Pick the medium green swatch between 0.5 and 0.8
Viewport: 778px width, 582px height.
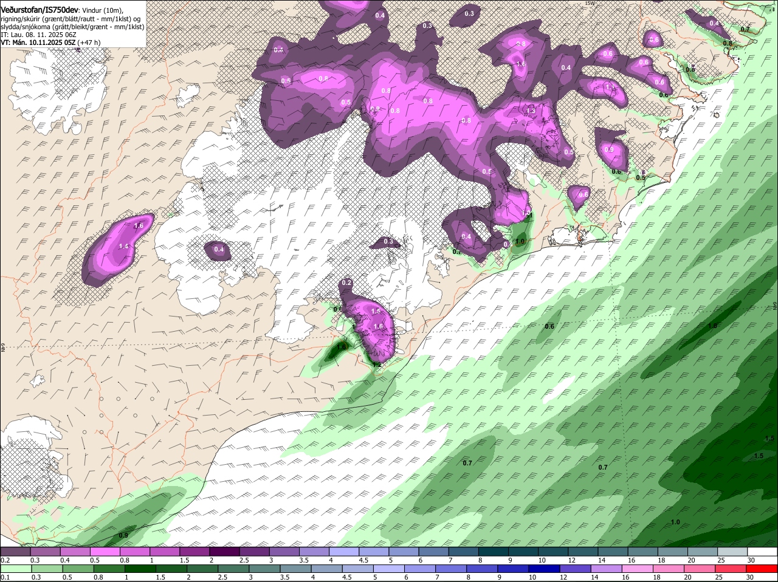pos(78,569)
